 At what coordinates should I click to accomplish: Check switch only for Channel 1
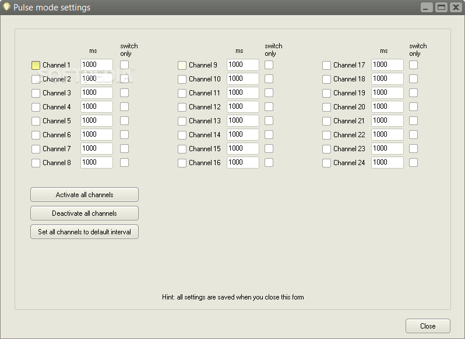click(124, 65)
